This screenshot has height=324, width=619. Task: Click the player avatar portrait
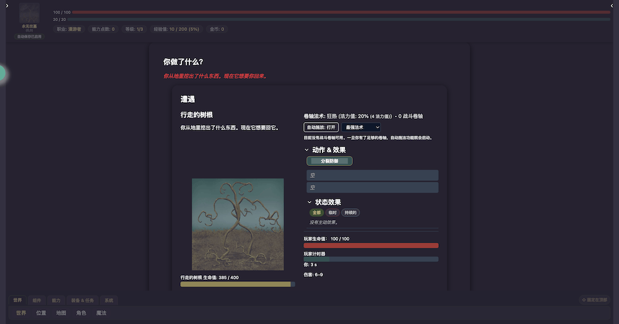coord(29,13)
